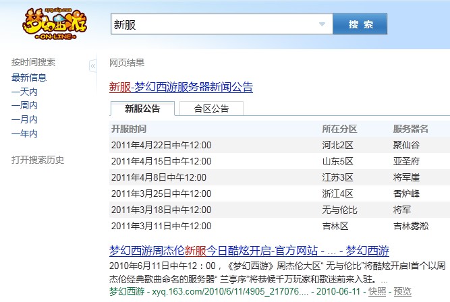
Task: Click the 网页结果 heading
Action: 127,63
